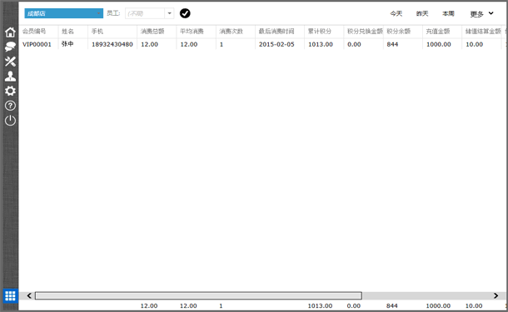508x312 pixels.
Task: Click the black checkmark confirm button
Action: 185,13
